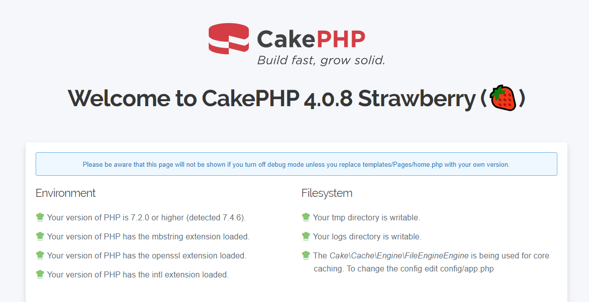Click the Welcome to CakePHP 4.0.8 heading
This screenshot has height=302, width=589.
[x=271, y=99]
